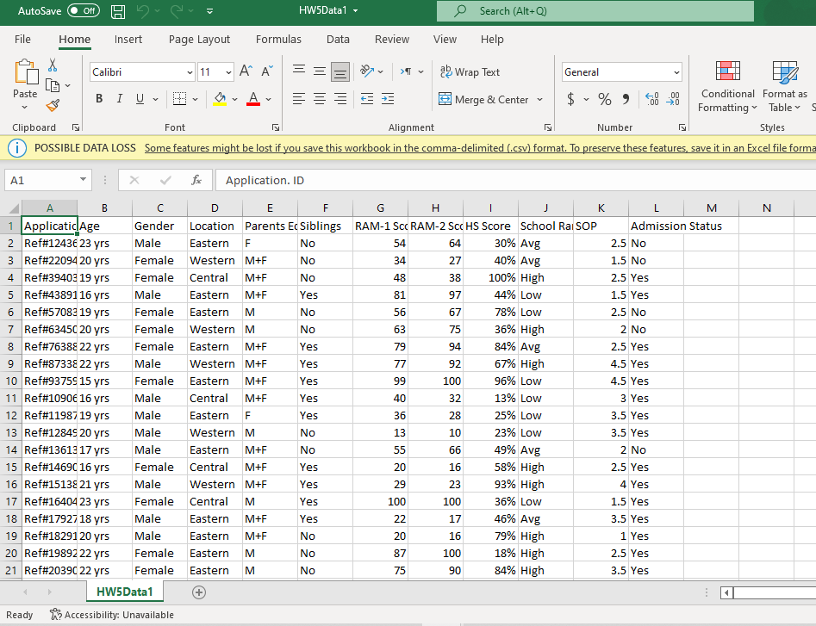Screen dimensions: 816x626
Task: Click the Format Painter brush icon
Action: 53,105
